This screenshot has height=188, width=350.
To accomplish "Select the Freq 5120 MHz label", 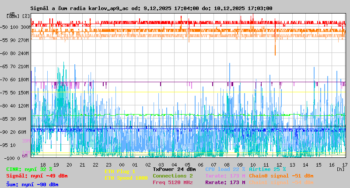I will coord(172,182).
